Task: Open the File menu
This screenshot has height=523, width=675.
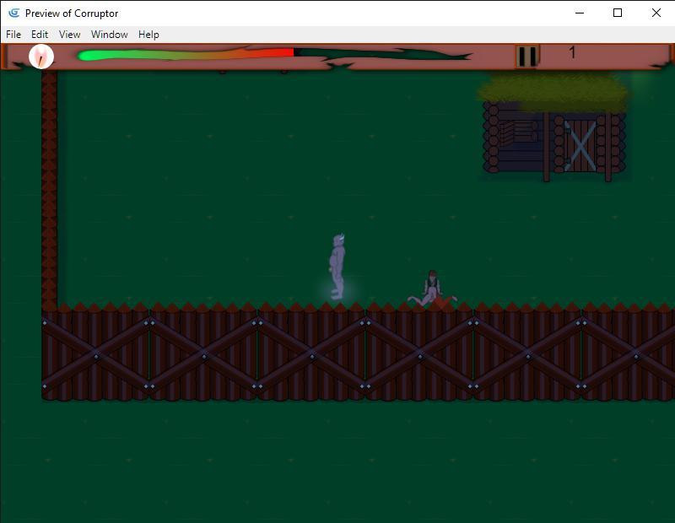Action: click(x=13, y=35)
